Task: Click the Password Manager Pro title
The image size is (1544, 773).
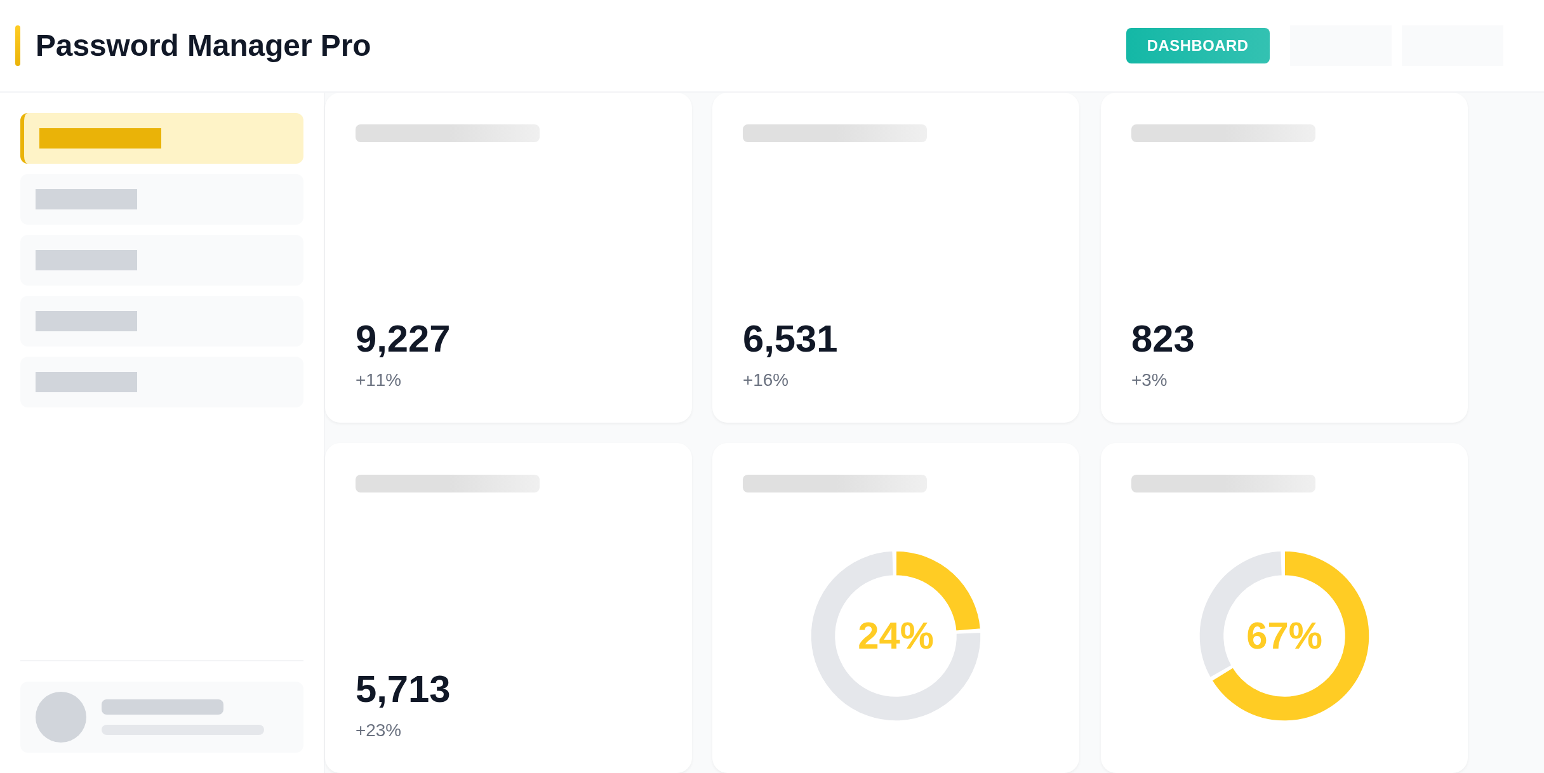Action: 203,46
